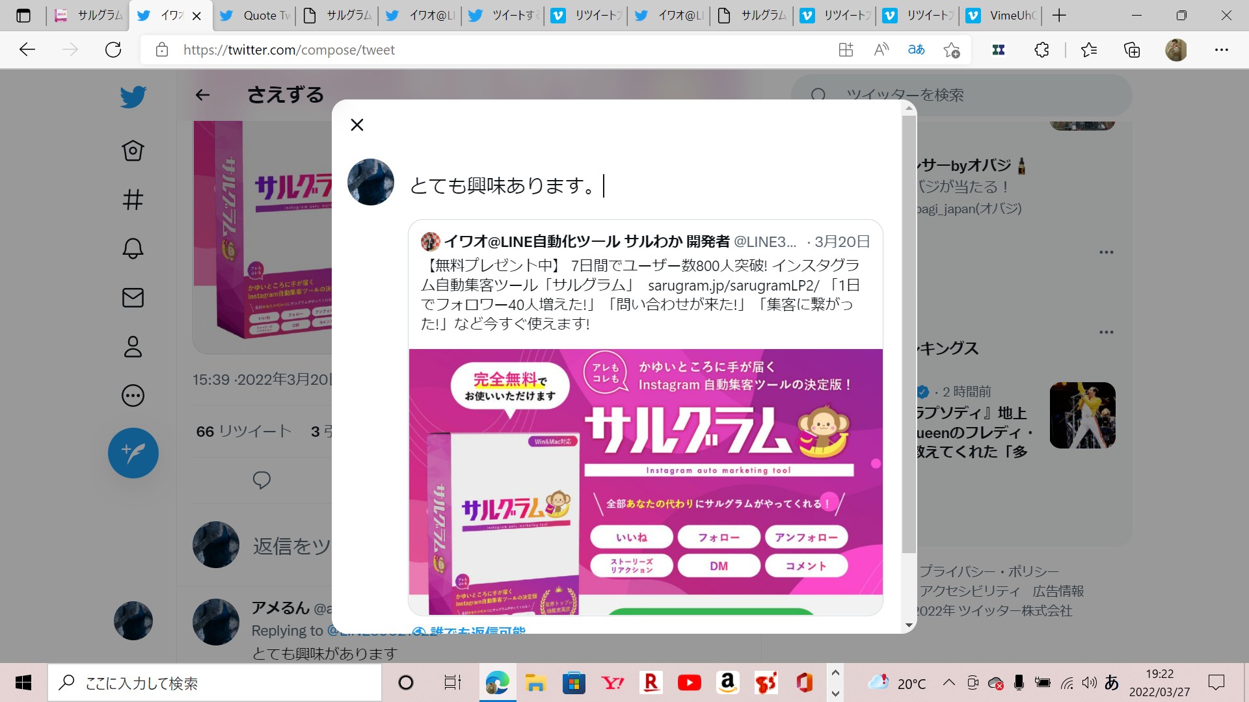
Task: Click the プライバシー・ポリシー footer link
Action: pyautogui.click(x=989, y=572)
